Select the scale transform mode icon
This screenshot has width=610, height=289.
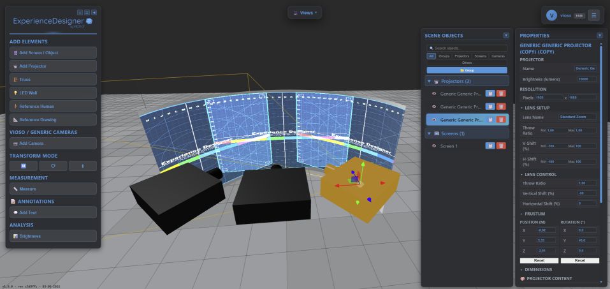click(83, 166)
